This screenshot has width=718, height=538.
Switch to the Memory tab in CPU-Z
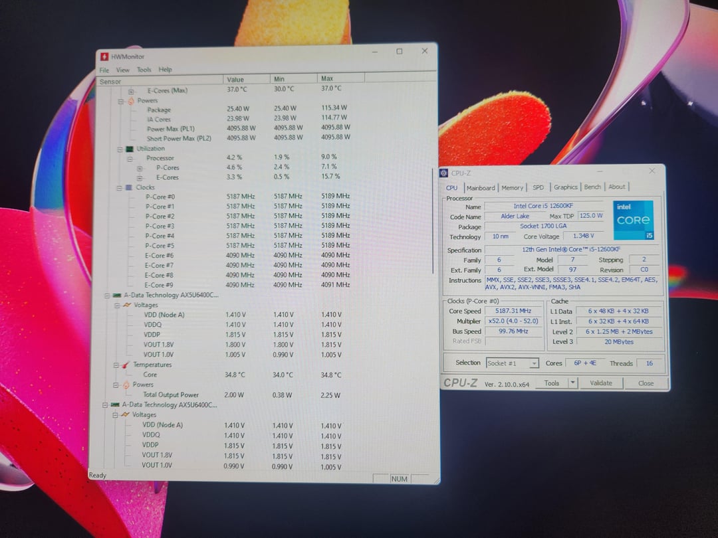click(512, 187)
